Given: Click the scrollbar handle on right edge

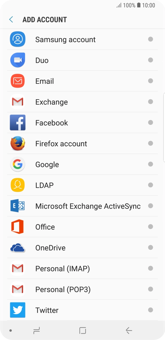Looking at the screenshot, I should coord(164,127).
